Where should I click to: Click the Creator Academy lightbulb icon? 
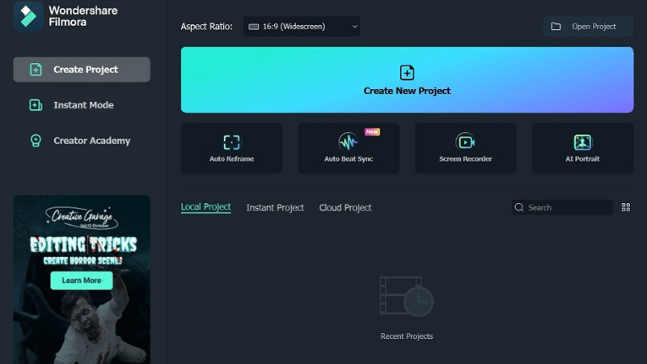(36, 141)
